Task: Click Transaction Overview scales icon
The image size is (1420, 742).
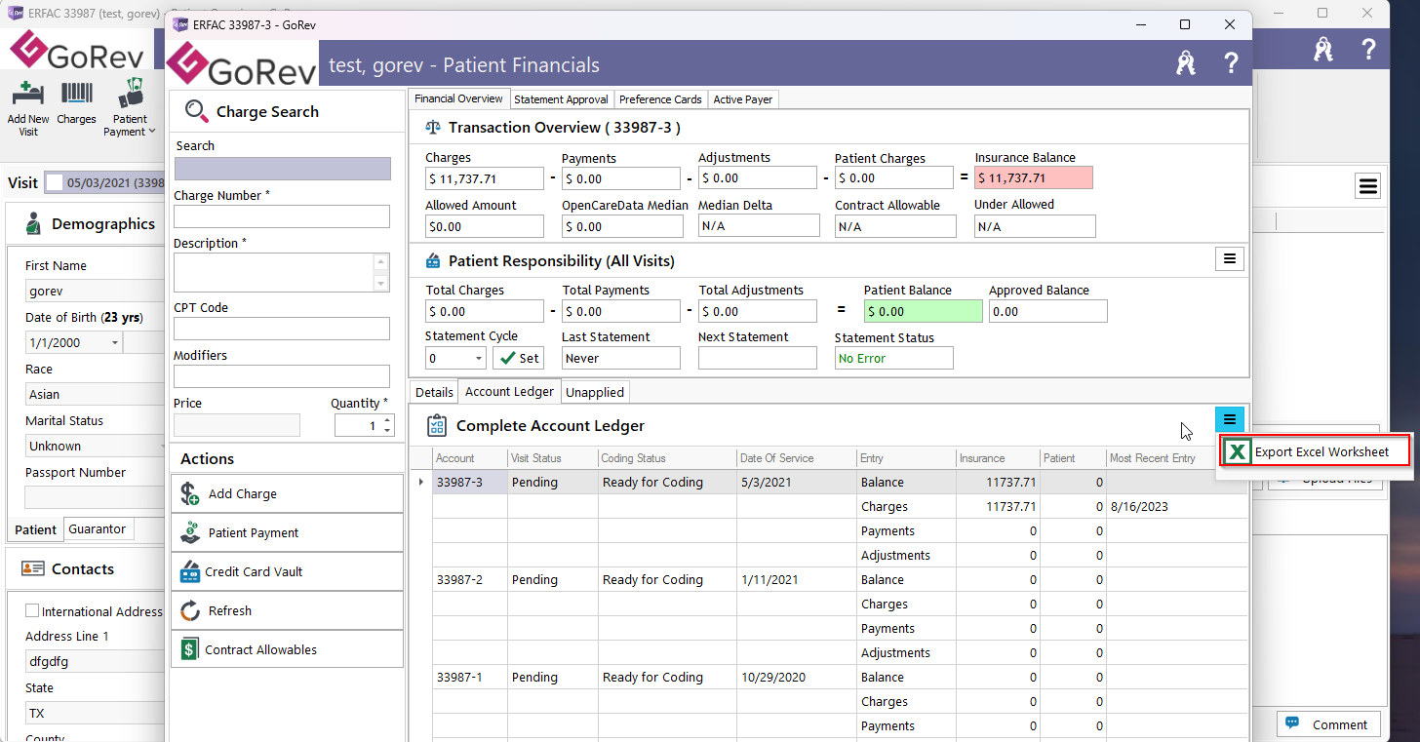Action: pyautogui.click(x=434, y=128)
